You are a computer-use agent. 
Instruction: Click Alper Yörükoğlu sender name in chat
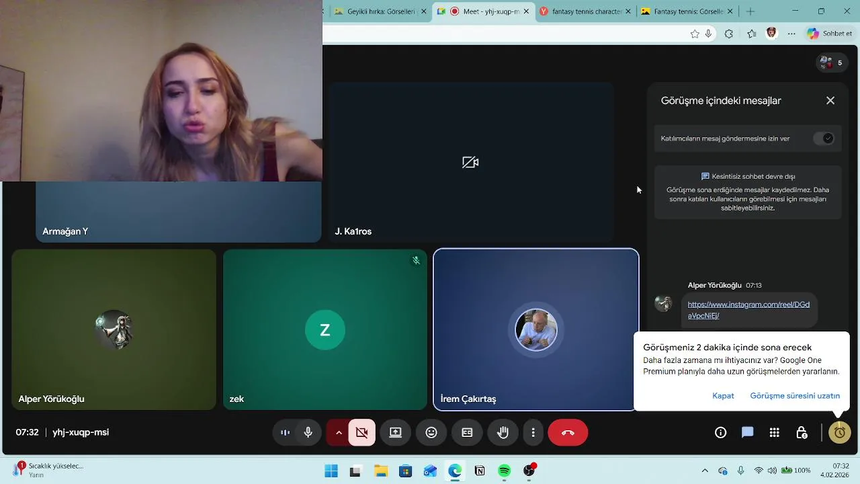[x=714, y=285]
